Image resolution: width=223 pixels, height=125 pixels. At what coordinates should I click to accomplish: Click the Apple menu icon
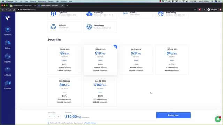point(3,1)
